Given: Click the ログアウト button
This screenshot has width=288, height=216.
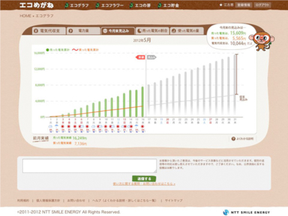Looking at the screenshot, I should [262, 5].
